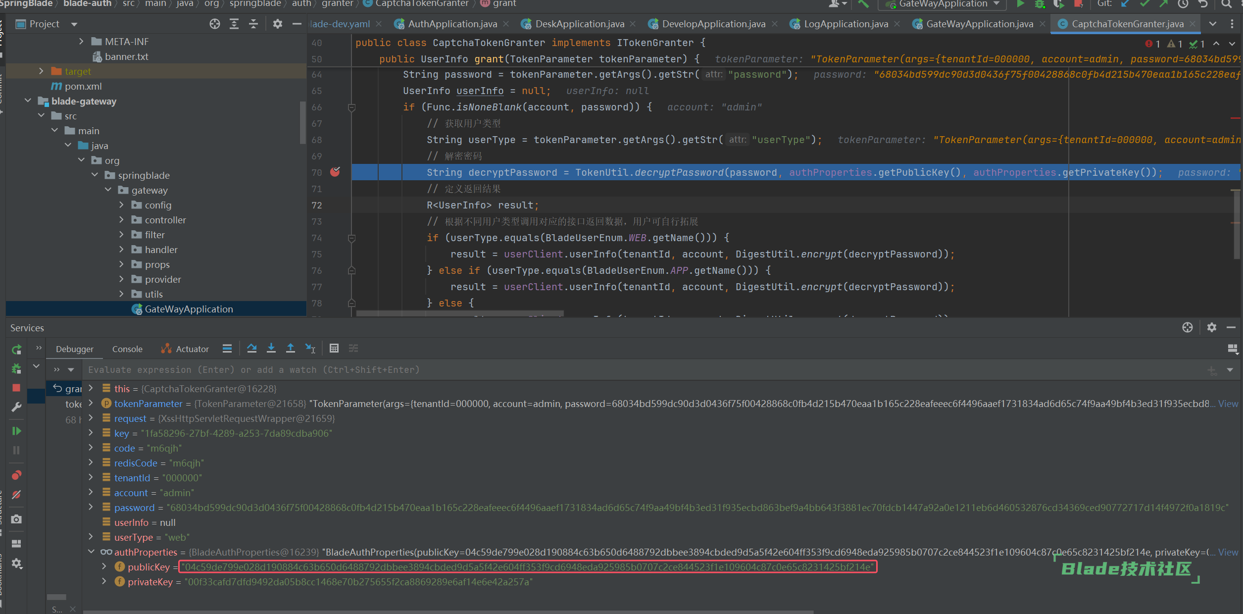Toggle breakpoint on line 70

point(335,172)
